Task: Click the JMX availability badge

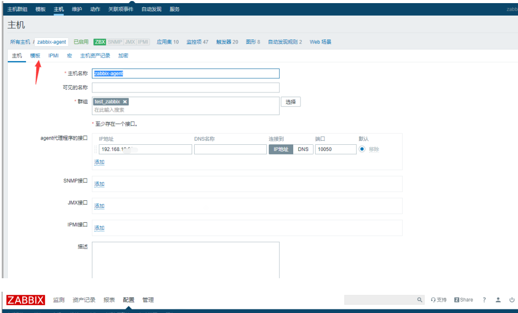Action: [x=130, y=42]
